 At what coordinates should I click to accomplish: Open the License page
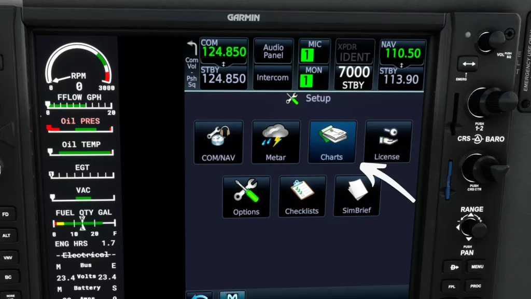388,141
